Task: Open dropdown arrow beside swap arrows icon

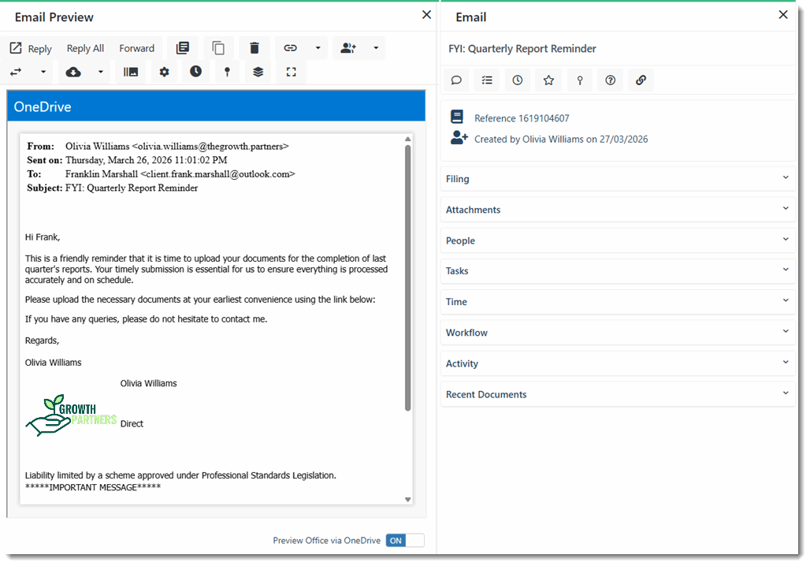Action: point(43,72)
